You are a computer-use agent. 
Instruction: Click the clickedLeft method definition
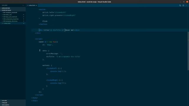(x=54, y=68)
